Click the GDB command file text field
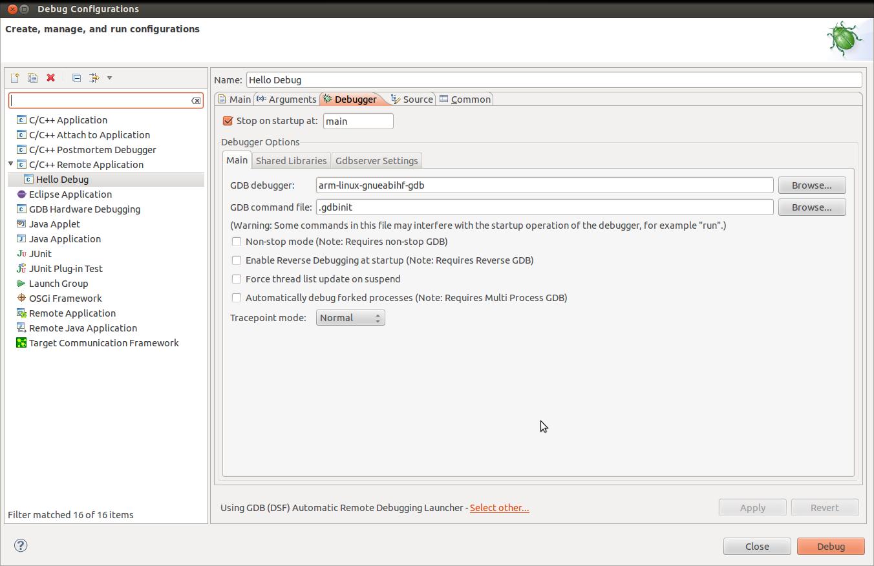Viewport: 874px width, 566px height. [x=544, y=207]
